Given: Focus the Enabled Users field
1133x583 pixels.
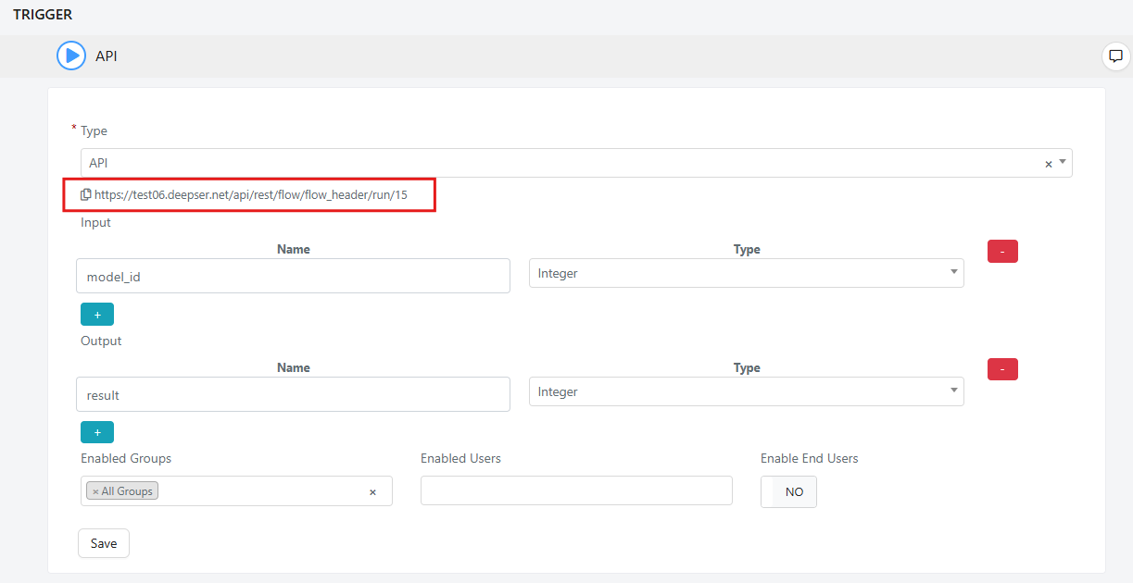Looking at the screenshot, I should click(576, 490).
